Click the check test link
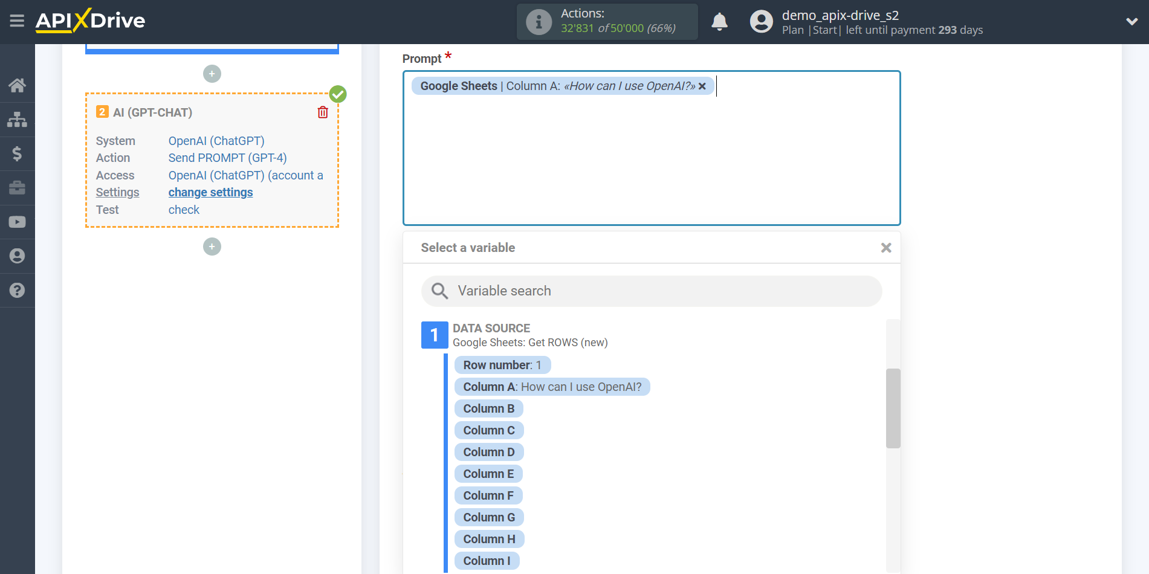Screen dimensions: 1149x574 click(x=184, y=210)
